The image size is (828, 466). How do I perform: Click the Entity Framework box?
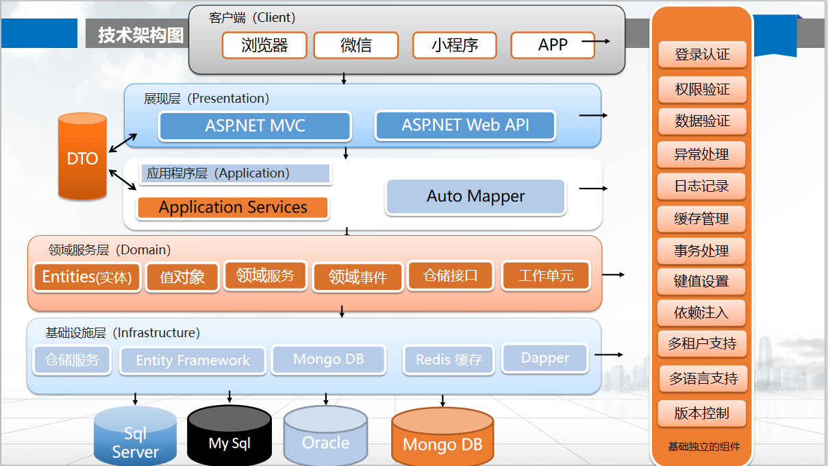click(192, 360)
